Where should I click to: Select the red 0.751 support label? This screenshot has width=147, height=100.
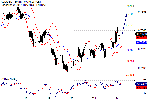pyautogui.click(x=131, y=61)
